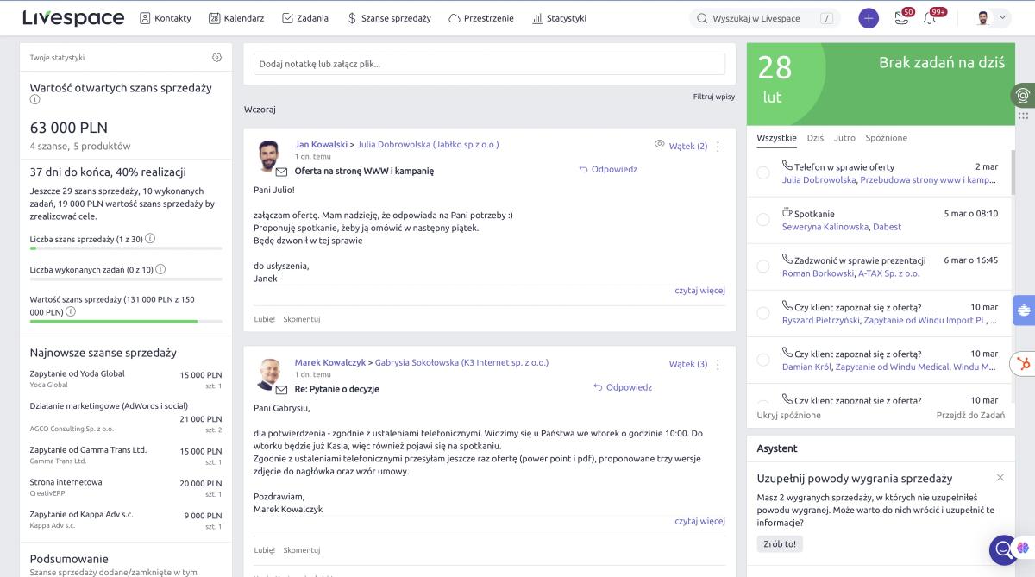Image resolution: width=1035 pixels, height=577 pixels.
Task: Open three-dot menu on Marek Kowalczyk's post
Action: pyautogui.click(x=718, y=365)
